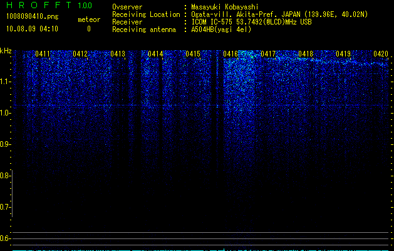Click the 0415 time marker
This screenshot has width=394, height=251.
193,53
